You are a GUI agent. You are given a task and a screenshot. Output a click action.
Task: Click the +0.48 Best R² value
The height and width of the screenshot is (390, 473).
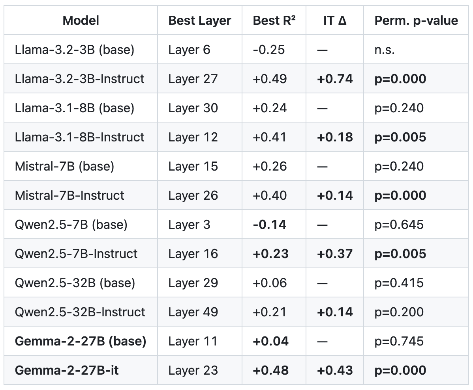[270, 370]
